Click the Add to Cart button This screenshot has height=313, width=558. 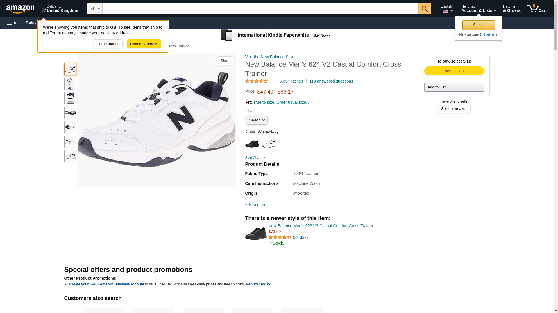pyautogui.click(x=454, y=71)
